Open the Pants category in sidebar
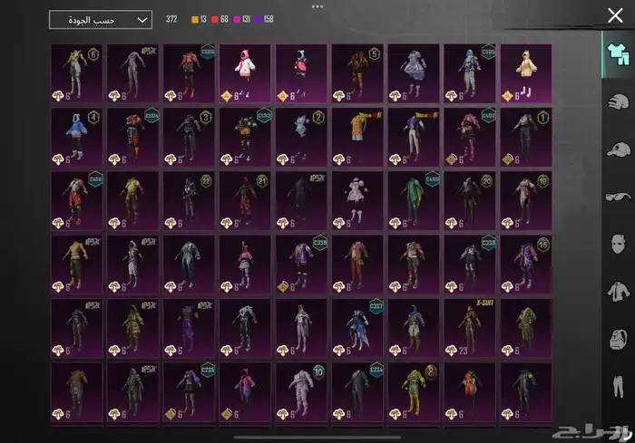The height and width of the screenshot is (443, 635). click(618, 386)
